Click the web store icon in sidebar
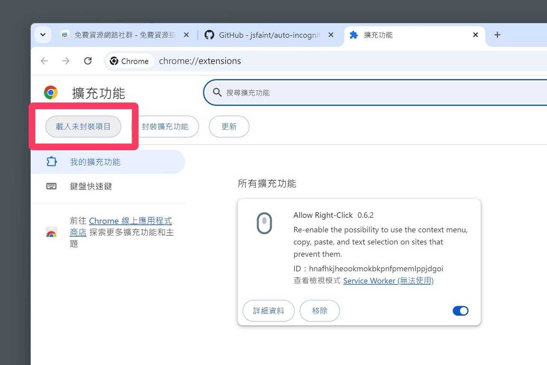This screenshot has height=365, width=547. 51,233
